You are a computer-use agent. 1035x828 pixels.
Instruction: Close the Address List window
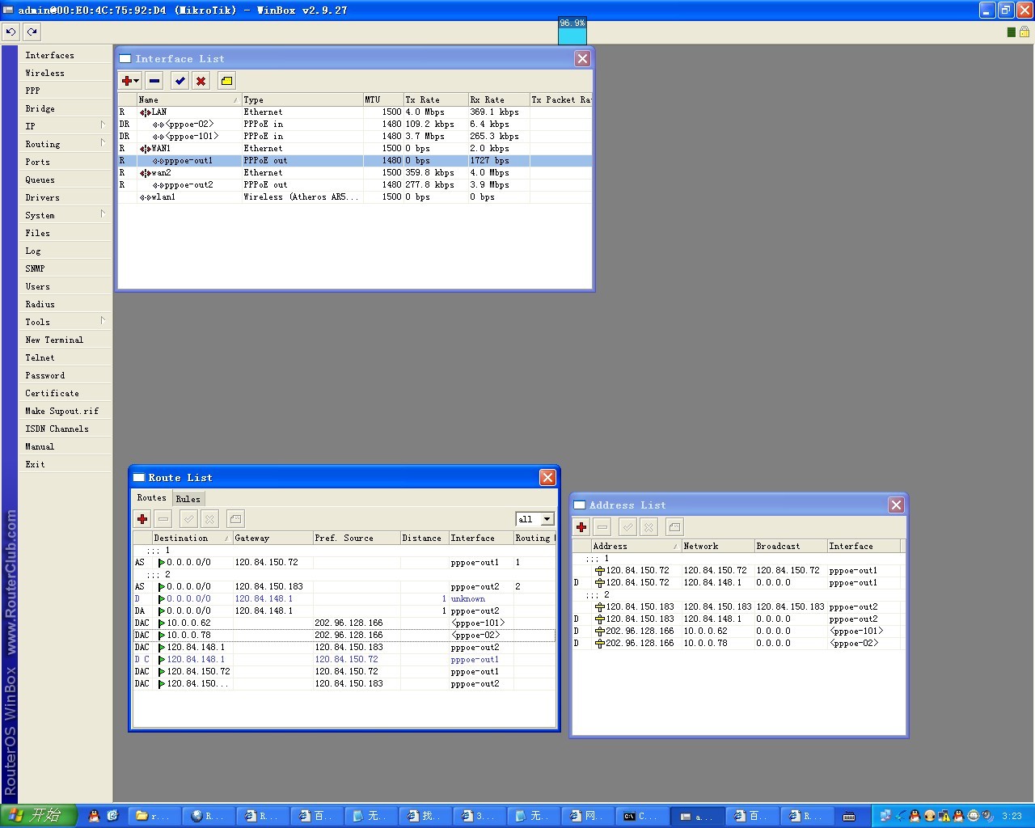pos(896,505)
